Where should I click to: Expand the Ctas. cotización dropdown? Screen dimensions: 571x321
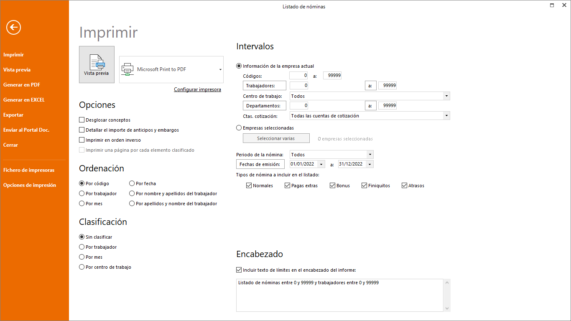point(447,116)
